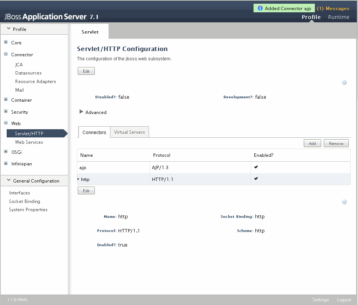Viewport: 358px width, 305px height.
Task: Click the help icon beside the connector details
Action: [x=344, y=202]
